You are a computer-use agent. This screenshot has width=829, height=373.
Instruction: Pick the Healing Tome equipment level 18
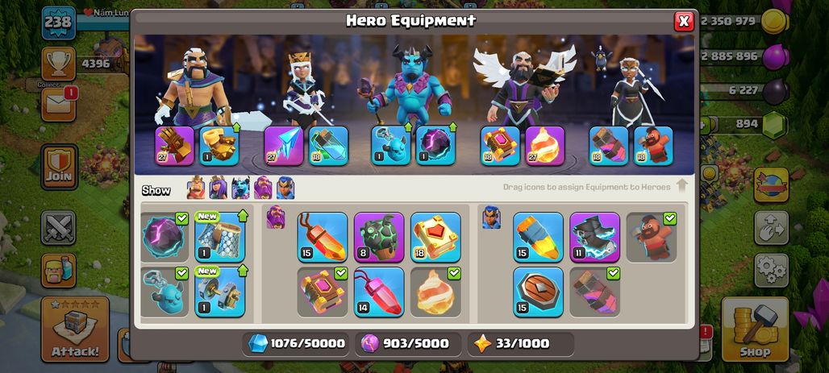coord(435,237)
